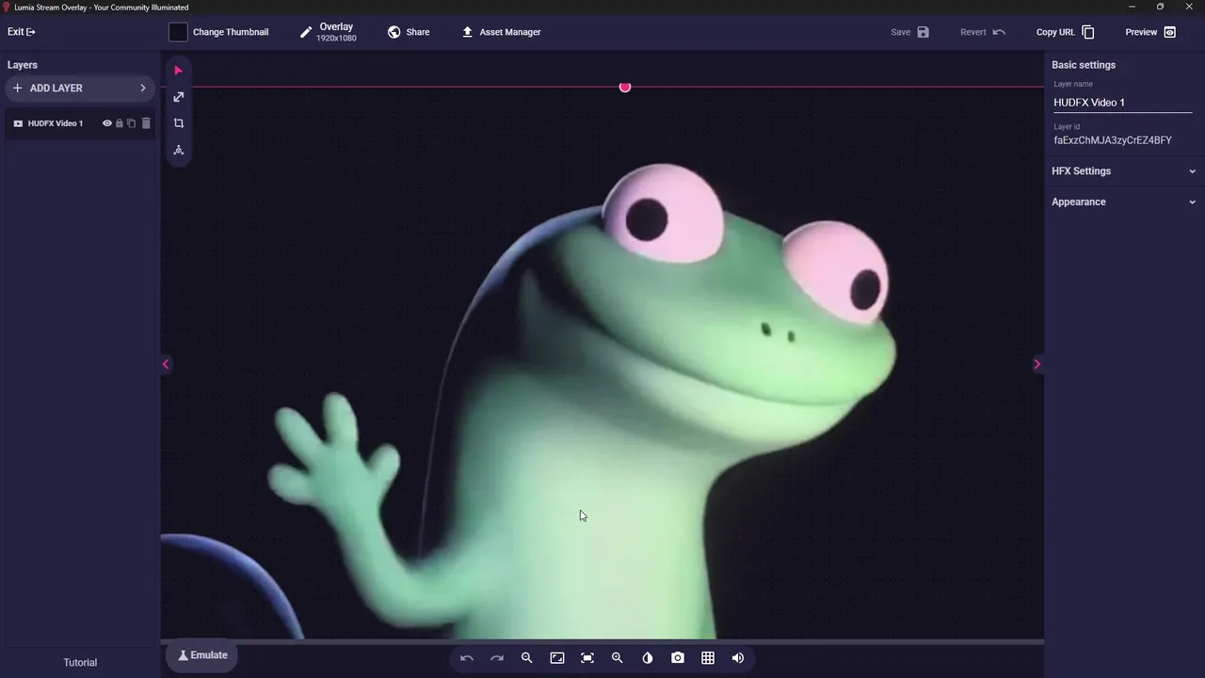Open the overlay Preview
Image resolution: width=1205 pixels, height=678 pixels.
point(1150,32)
